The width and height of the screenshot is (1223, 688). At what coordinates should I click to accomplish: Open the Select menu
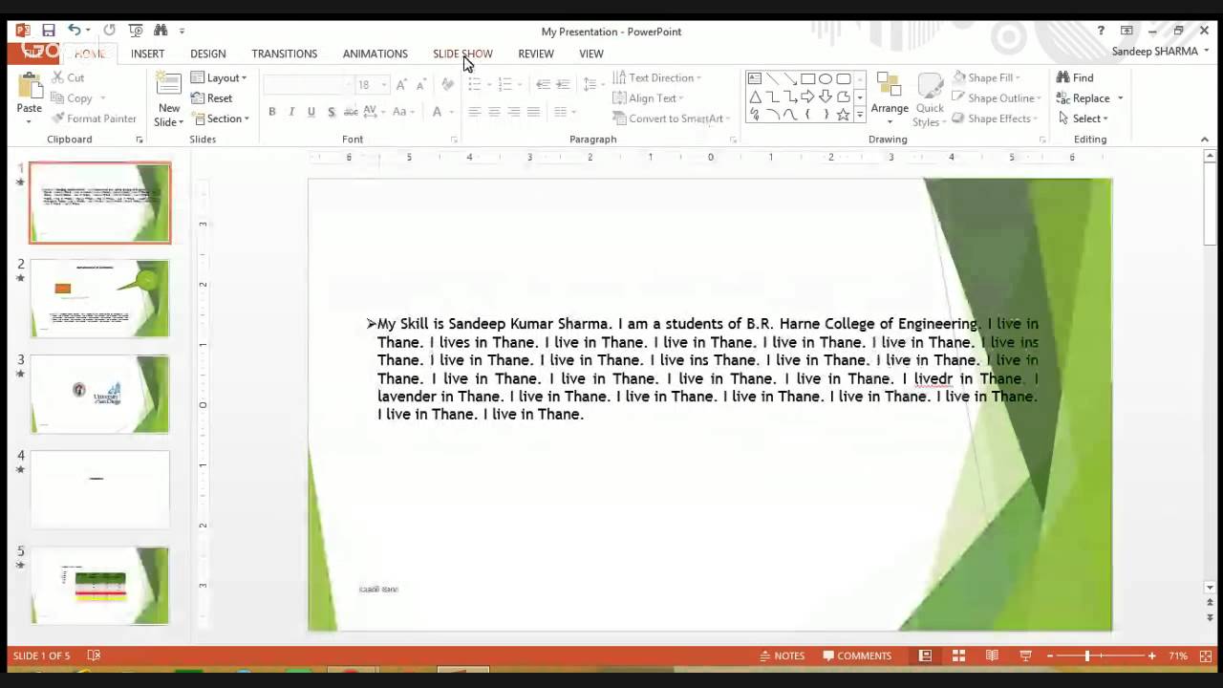(x=1082, y=118)
